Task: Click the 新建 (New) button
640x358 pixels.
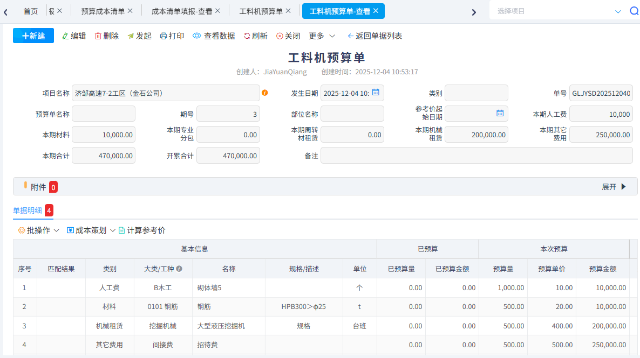Action: [33, 36]
